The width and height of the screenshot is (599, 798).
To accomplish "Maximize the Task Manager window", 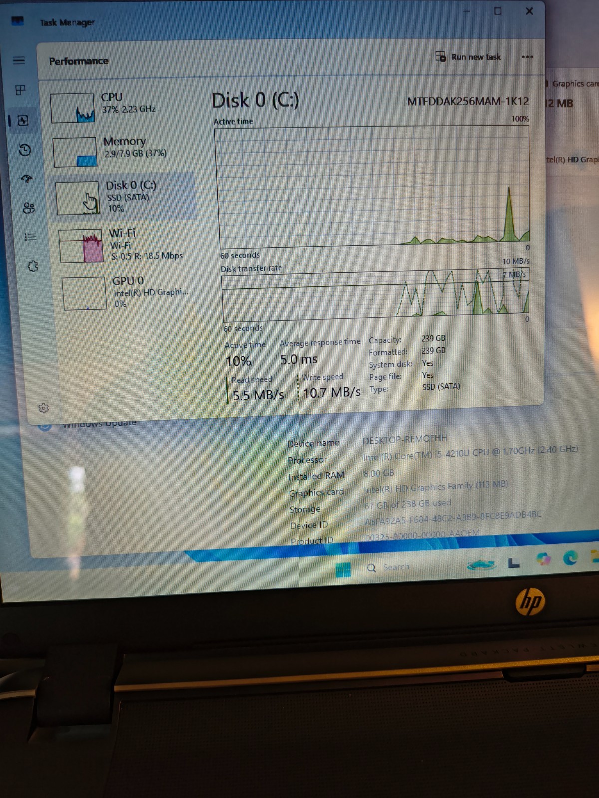I will 498,11.
